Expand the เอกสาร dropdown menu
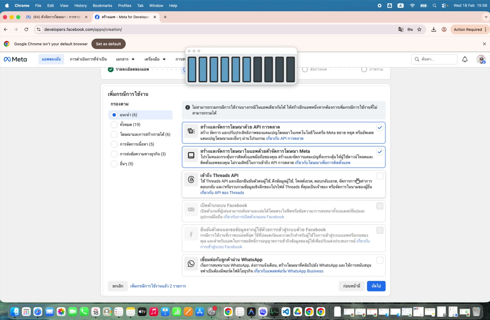Viewport: 490px width, 320px height. (125, 59)
